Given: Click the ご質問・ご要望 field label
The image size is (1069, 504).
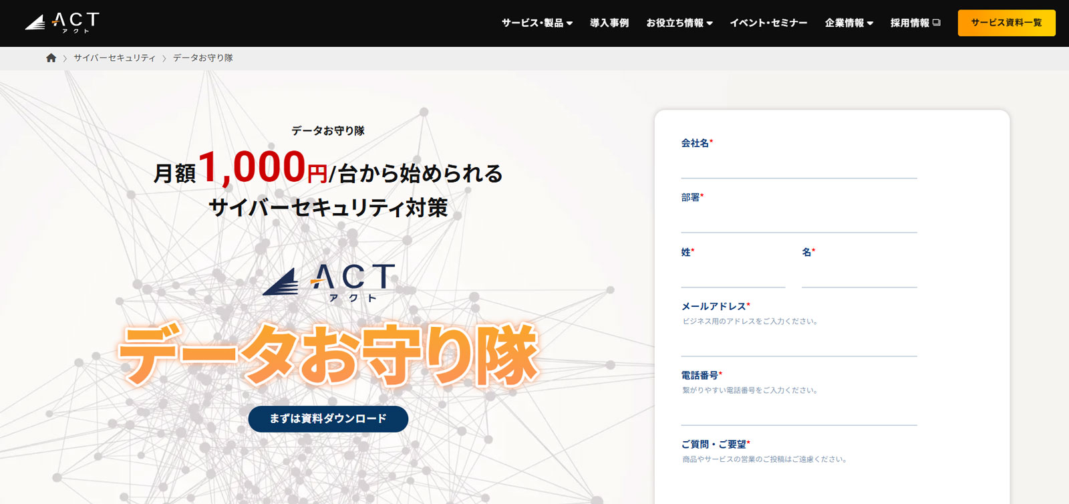Looking at the screenshot, I should (716, 445).
